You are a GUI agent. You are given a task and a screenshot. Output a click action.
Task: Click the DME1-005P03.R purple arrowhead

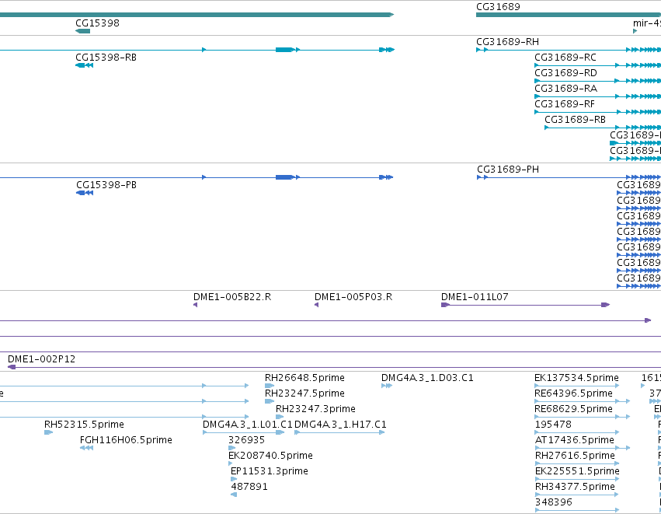point(316,305)
